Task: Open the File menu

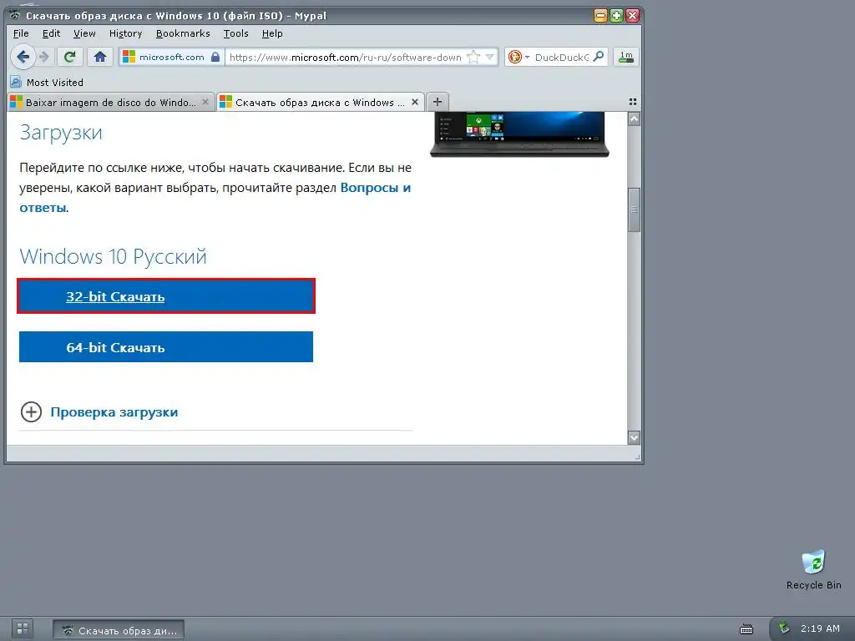Action: [21, 33]
